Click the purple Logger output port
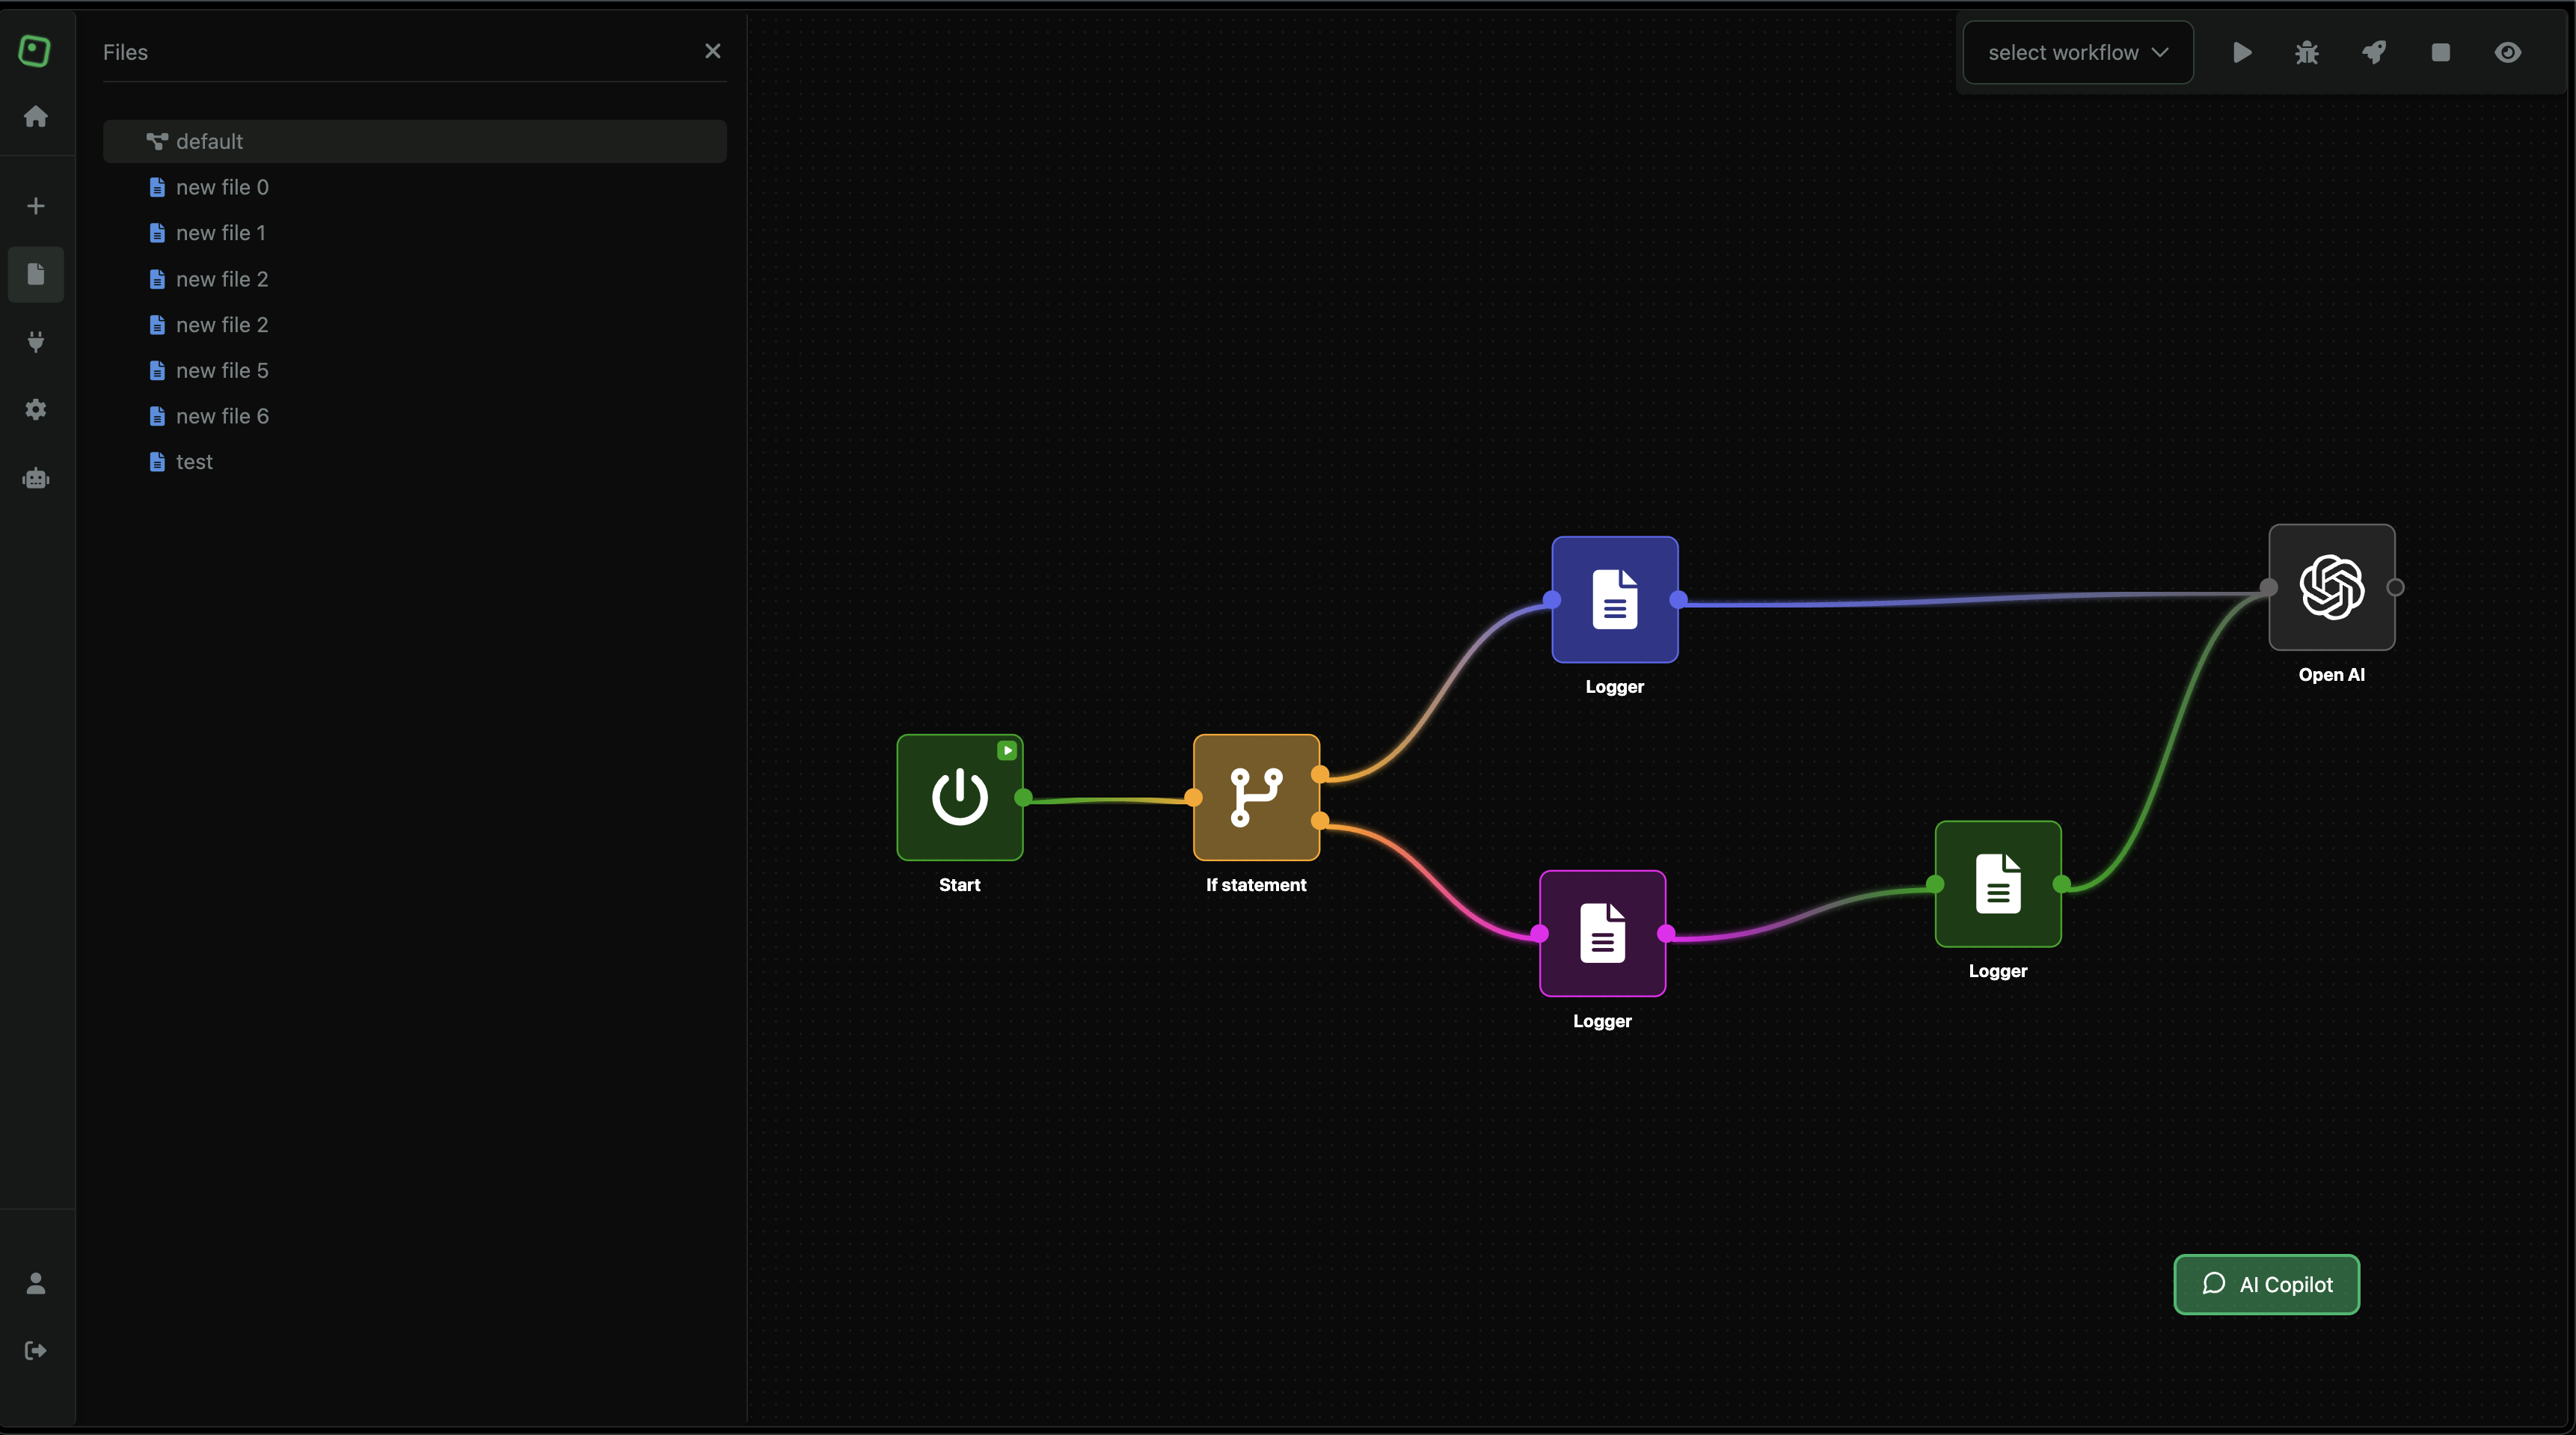This screenshot has width=2576, height=1435. tap(1666, 933)
